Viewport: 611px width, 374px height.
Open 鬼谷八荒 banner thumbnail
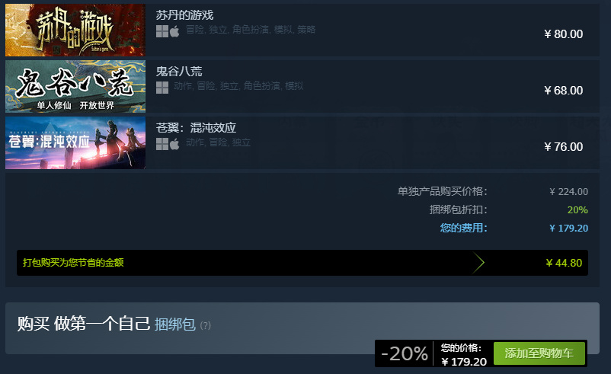pos(75,87)
